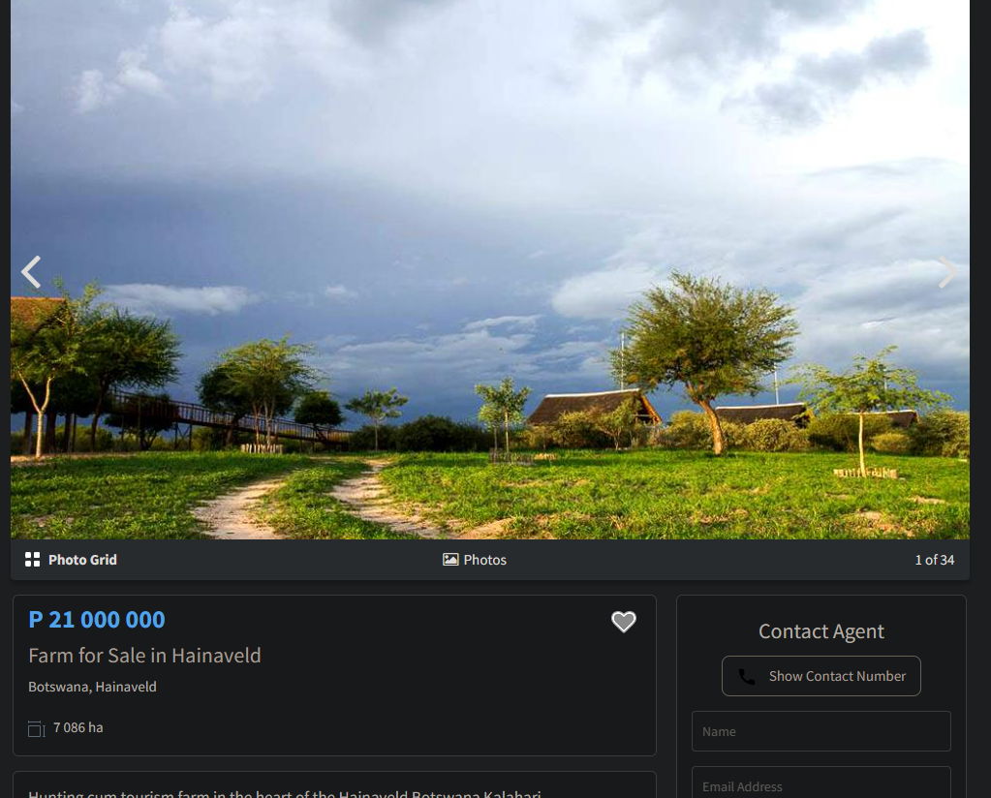
Task: Focus the Email Address field
Action: pos(821,783)
